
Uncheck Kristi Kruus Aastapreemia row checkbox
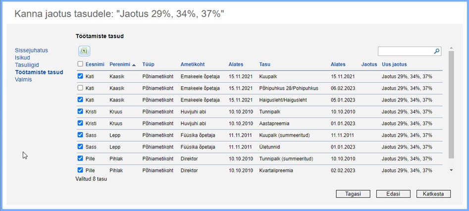click(80, 123)
